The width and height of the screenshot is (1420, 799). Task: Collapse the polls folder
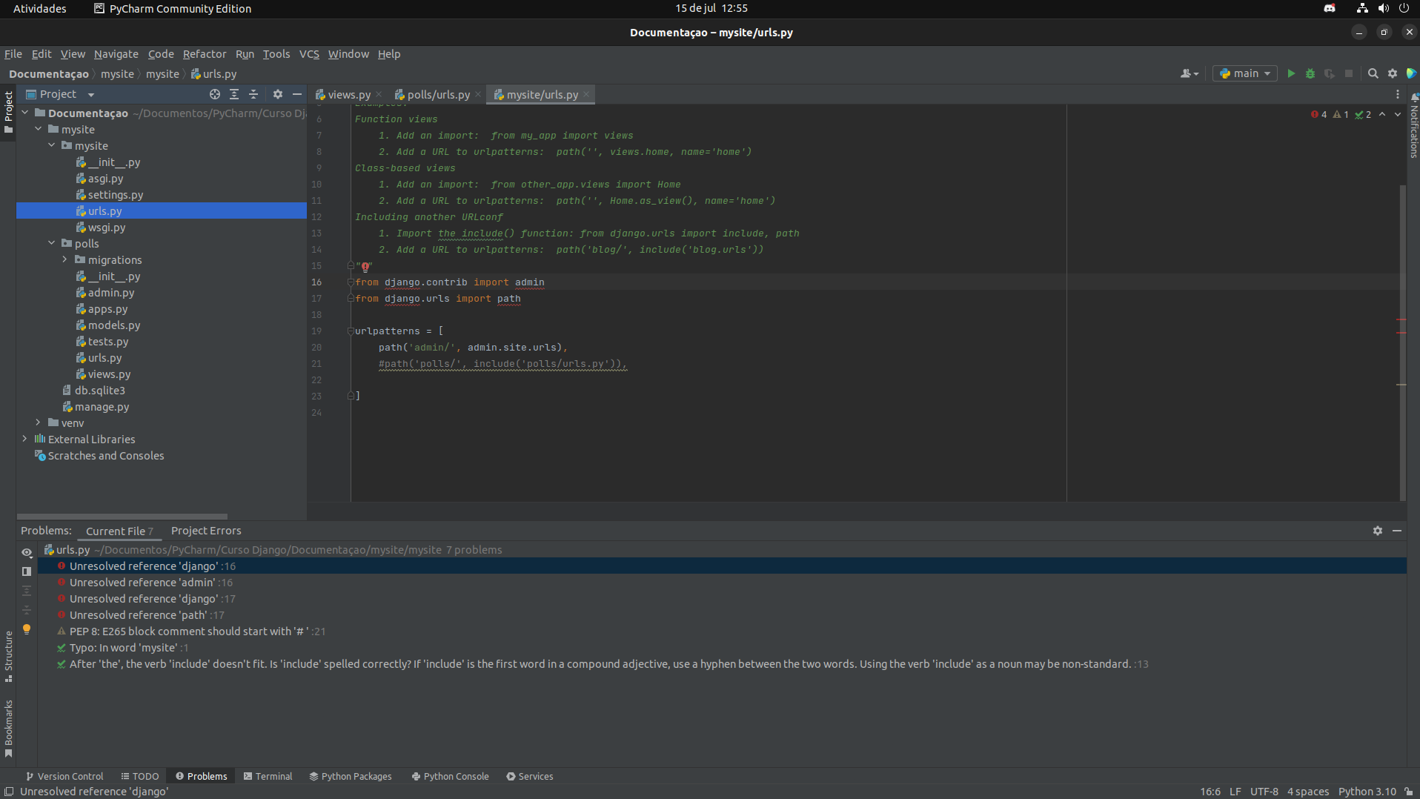(x=52, y=243)
